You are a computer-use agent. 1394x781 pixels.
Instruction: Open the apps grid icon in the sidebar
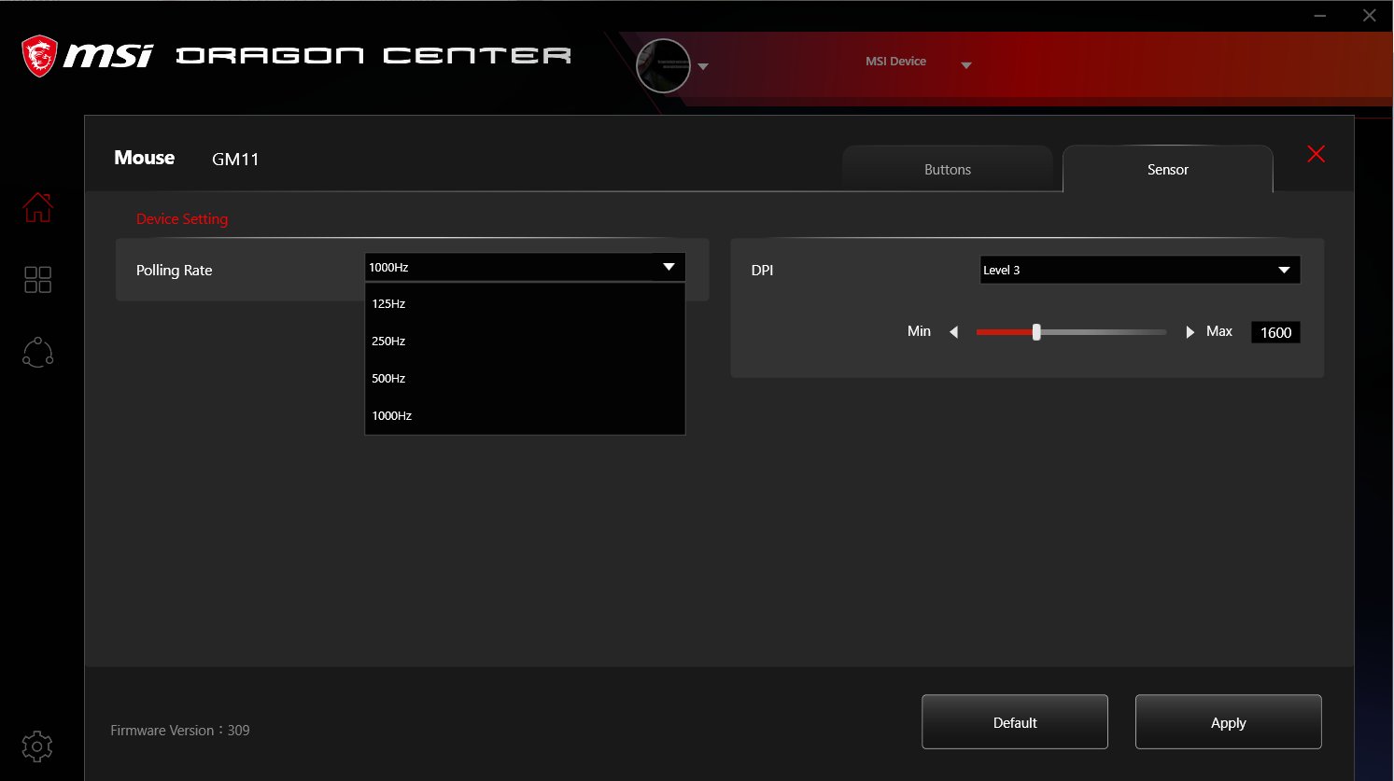pyautogui.click(x=36, y=278)
